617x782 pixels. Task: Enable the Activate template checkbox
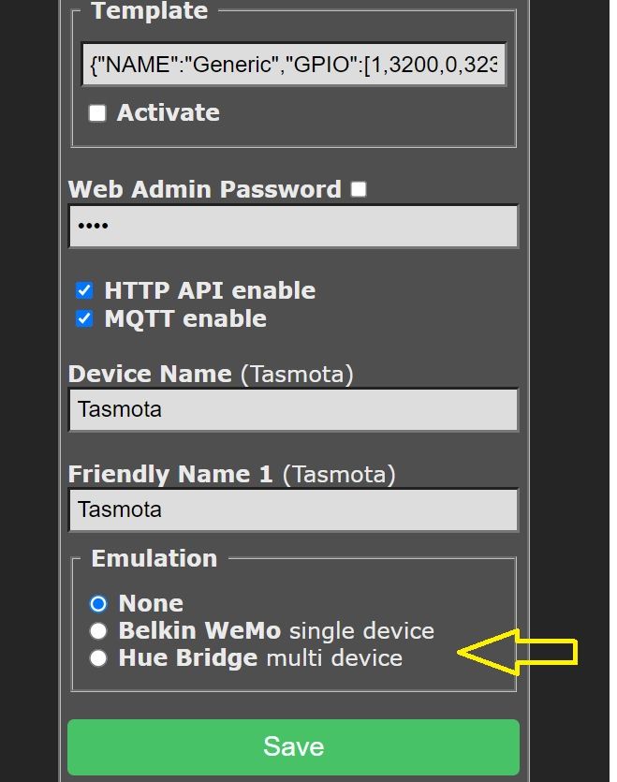(97, 113)
